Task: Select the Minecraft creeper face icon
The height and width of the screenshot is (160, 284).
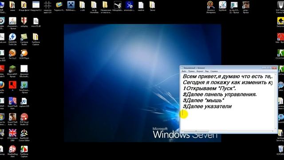Action: 71,6
